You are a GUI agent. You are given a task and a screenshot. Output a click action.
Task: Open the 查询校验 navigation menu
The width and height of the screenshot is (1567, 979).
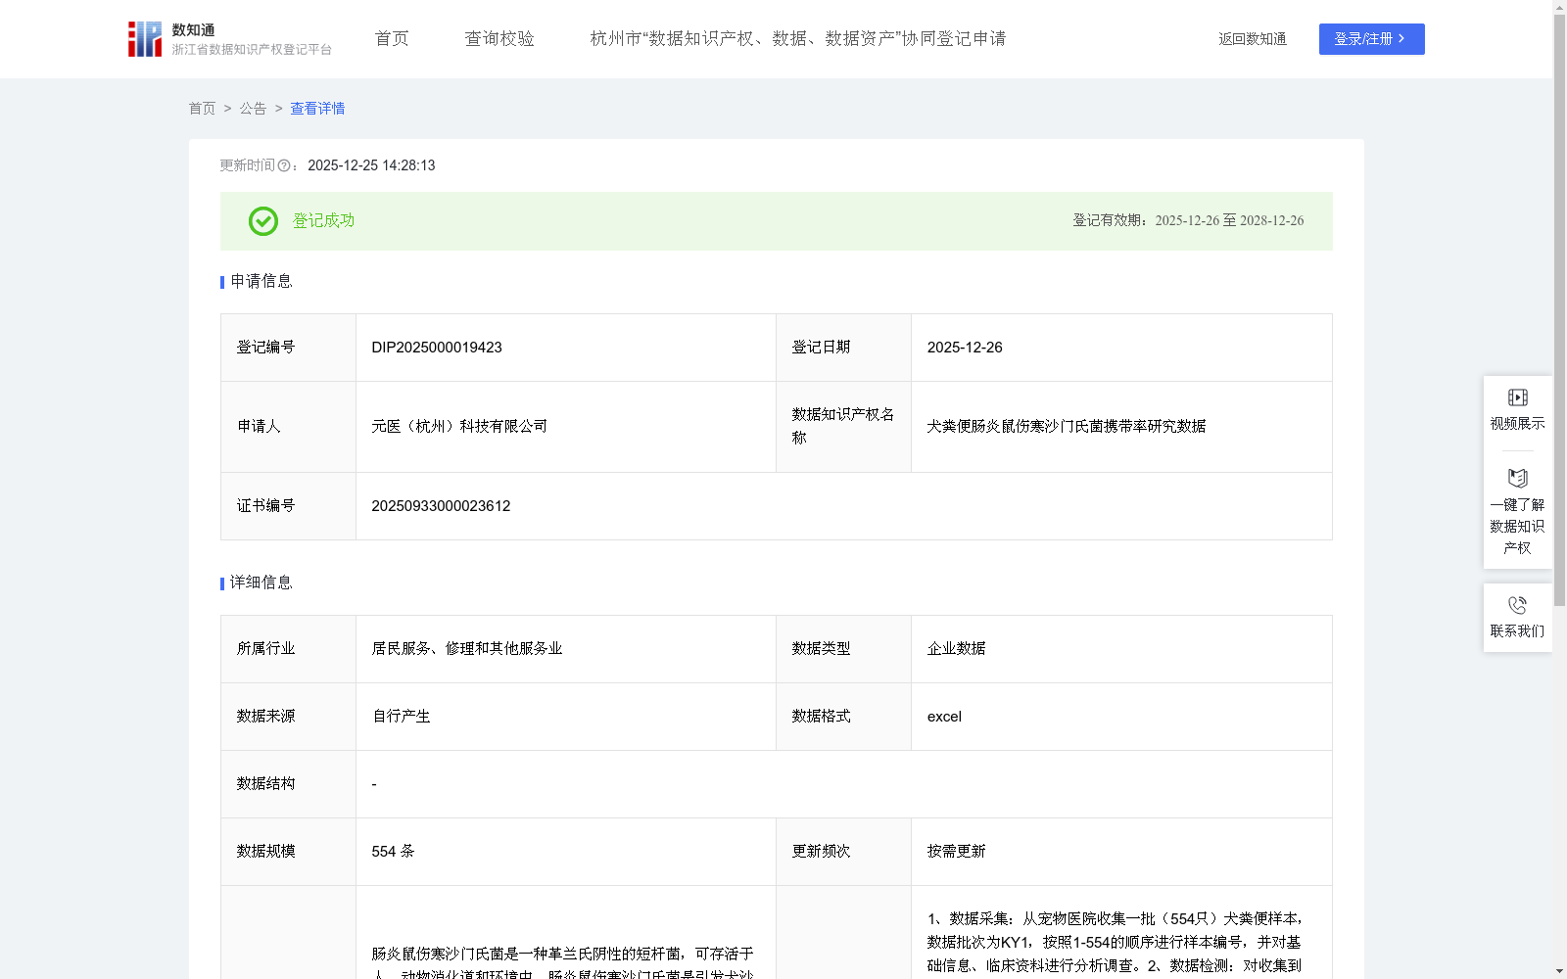coord(499,39)
